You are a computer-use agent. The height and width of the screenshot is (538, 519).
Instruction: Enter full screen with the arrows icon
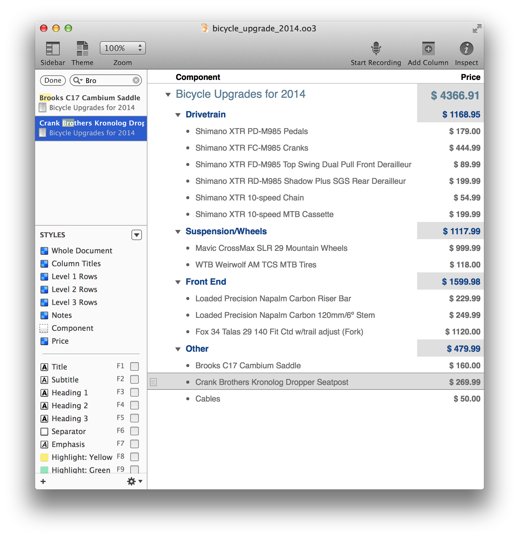click(x=477, y=29)
